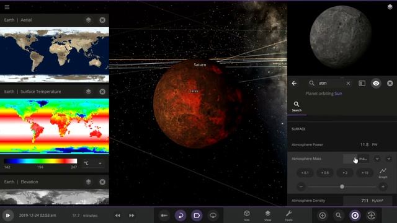Click the rotate move camera icon

tap(371, 216)
